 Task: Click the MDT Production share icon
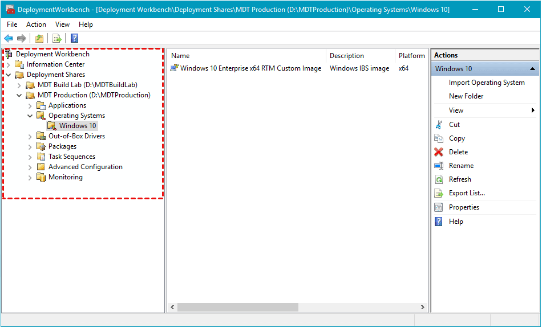(x=30, y=95)
